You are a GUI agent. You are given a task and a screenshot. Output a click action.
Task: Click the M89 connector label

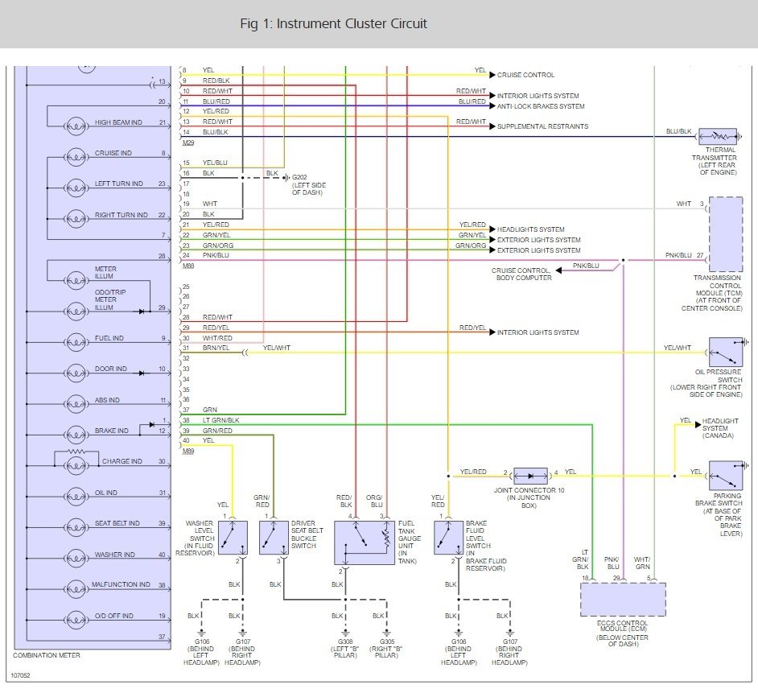point(188,451)
